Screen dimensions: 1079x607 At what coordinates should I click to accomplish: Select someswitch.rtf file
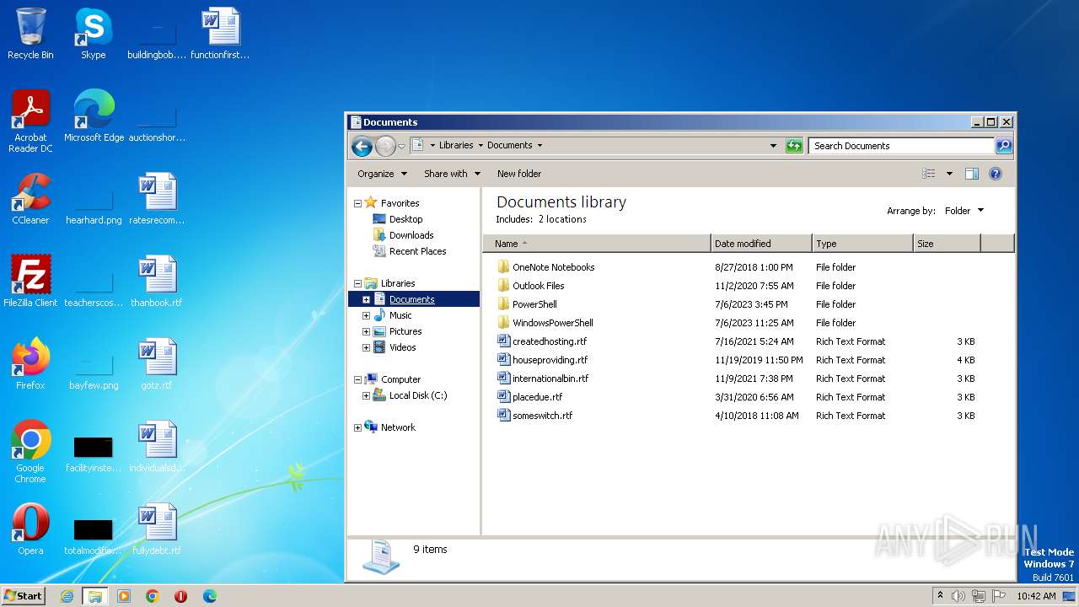(534, 416)
